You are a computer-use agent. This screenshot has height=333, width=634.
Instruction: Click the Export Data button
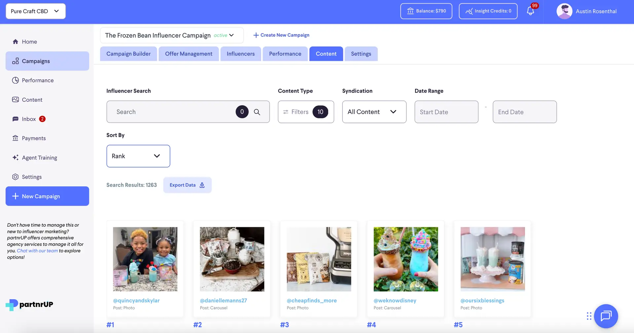(x=187, y=185)
